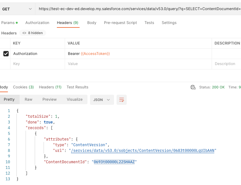Open the JSON format dropdown
The height and width of the screenshot is (185, 241).
[x=102, y=100]
